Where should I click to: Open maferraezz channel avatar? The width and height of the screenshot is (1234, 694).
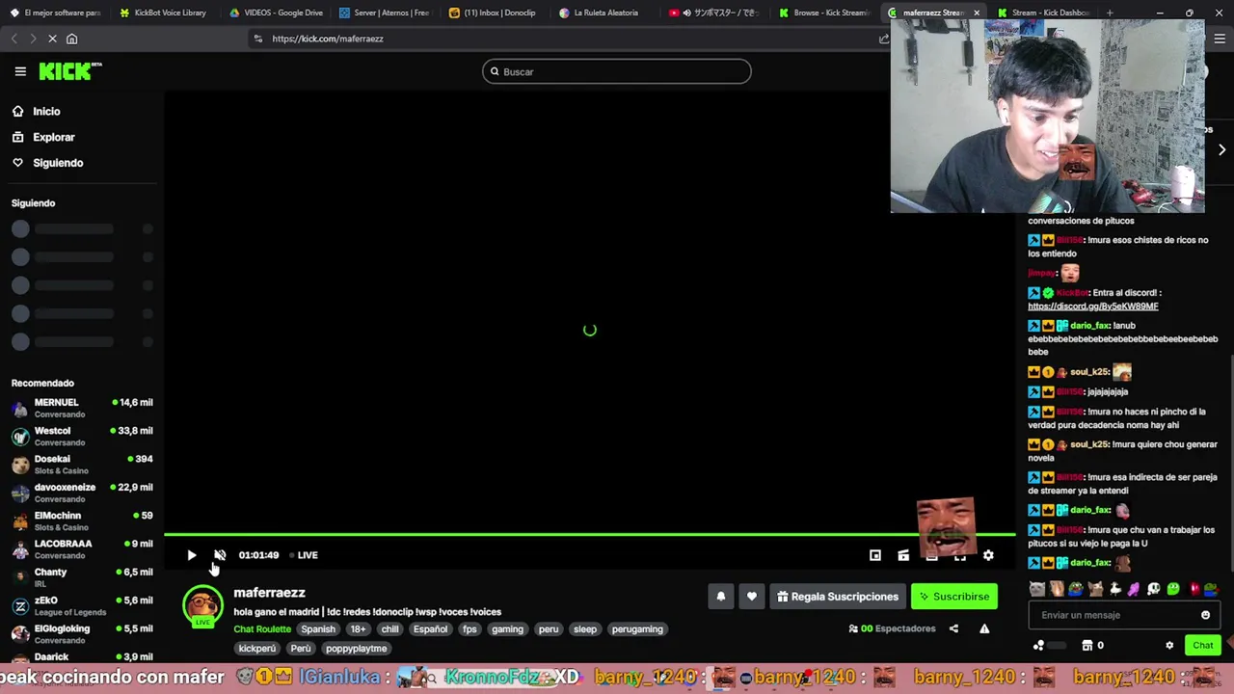202,606
